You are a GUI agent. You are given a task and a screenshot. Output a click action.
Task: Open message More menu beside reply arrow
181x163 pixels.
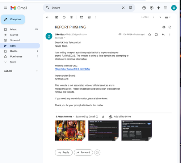[x=170, y=35]
